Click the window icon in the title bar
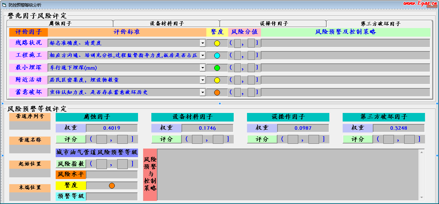Viewport: 439px width, 204px height. [x=4, y=5]
